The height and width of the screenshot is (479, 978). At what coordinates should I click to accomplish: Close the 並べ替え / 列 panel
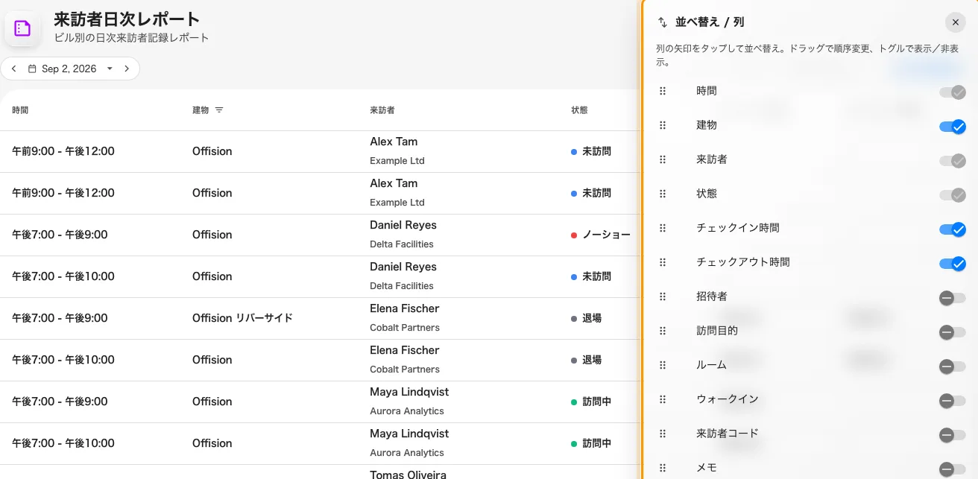(x=955, y=22)
